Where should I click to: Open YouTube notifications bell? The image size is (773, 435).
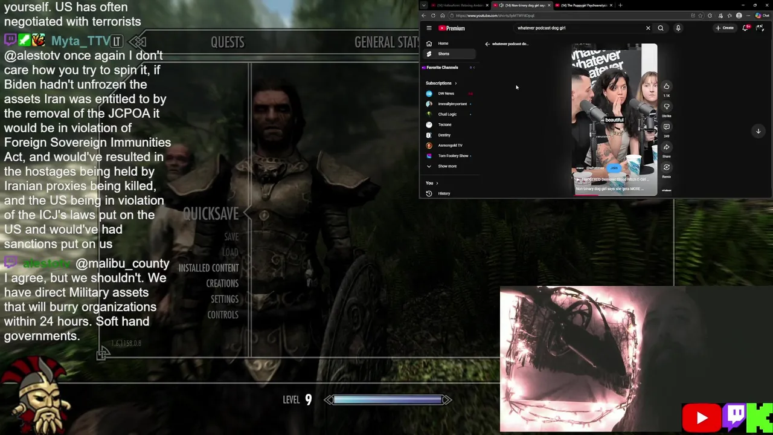[x=745, y=28]
